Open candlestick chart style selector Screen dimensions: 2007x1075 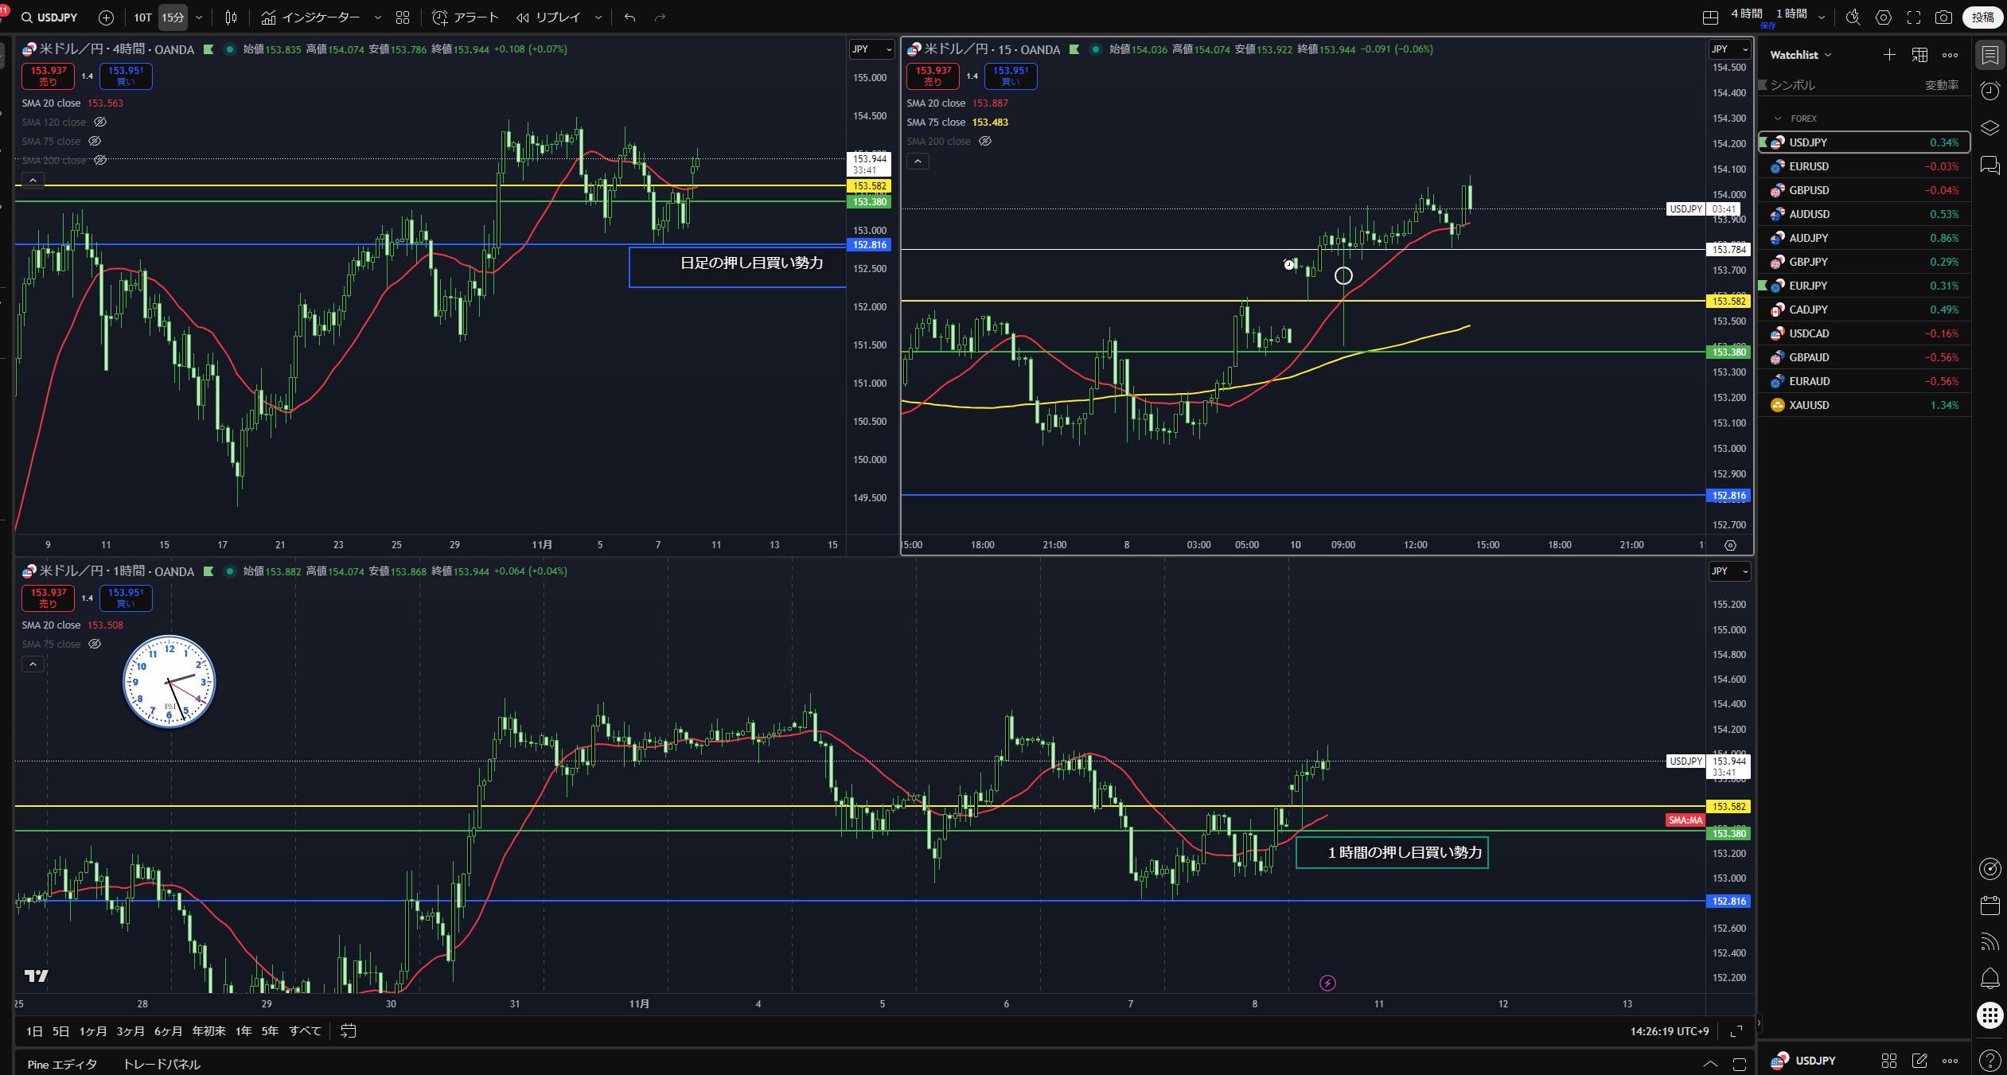[x=231, y=18]
